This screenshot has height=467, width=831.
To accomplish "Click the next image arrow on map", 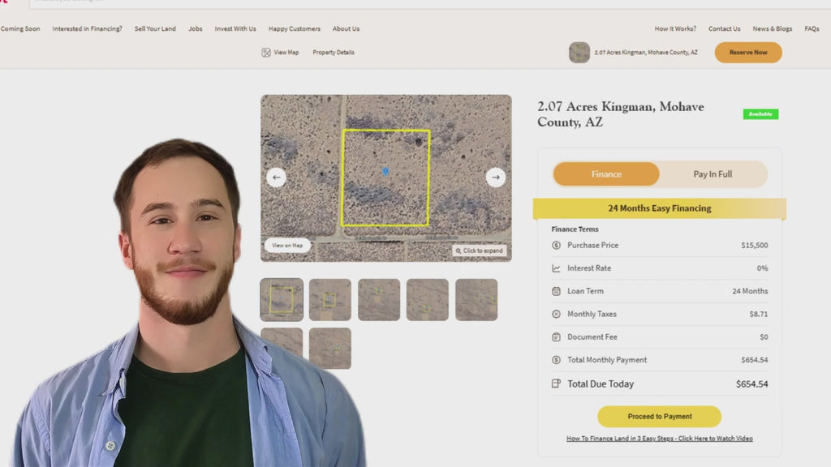I will pos(496,178).
